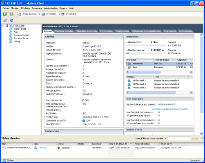Sort by Heure de début de... column arrow

point(131,144)
